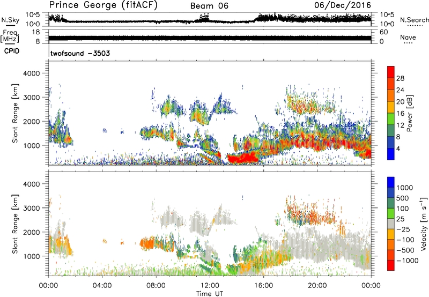Click the '08:00' time tick label

pyautogui.click(x=156, y=286)
